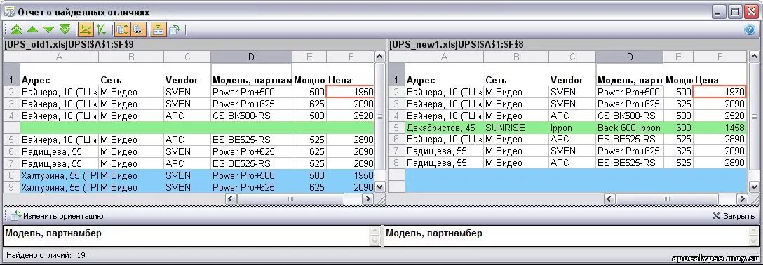Click 'CS BK500-RS' cell in right sheet
Viewport: 763px width, 265px height.
(629, 116)
